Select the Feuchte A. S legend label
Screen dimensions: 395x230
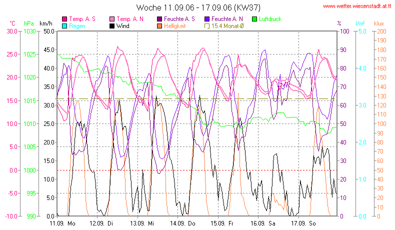pos(179,19)
